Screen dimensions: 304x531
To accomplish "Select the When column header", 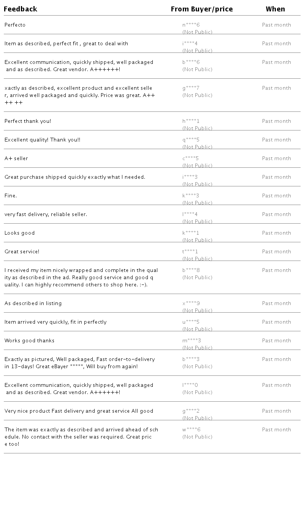I will (275, 9).
